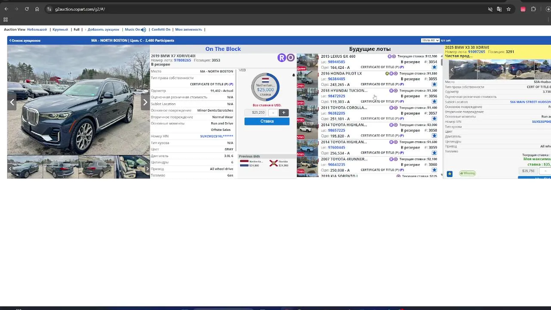This screenshot has width=551, height=310.
Task: Increase bid with plus button
Action: pos(284,112)
